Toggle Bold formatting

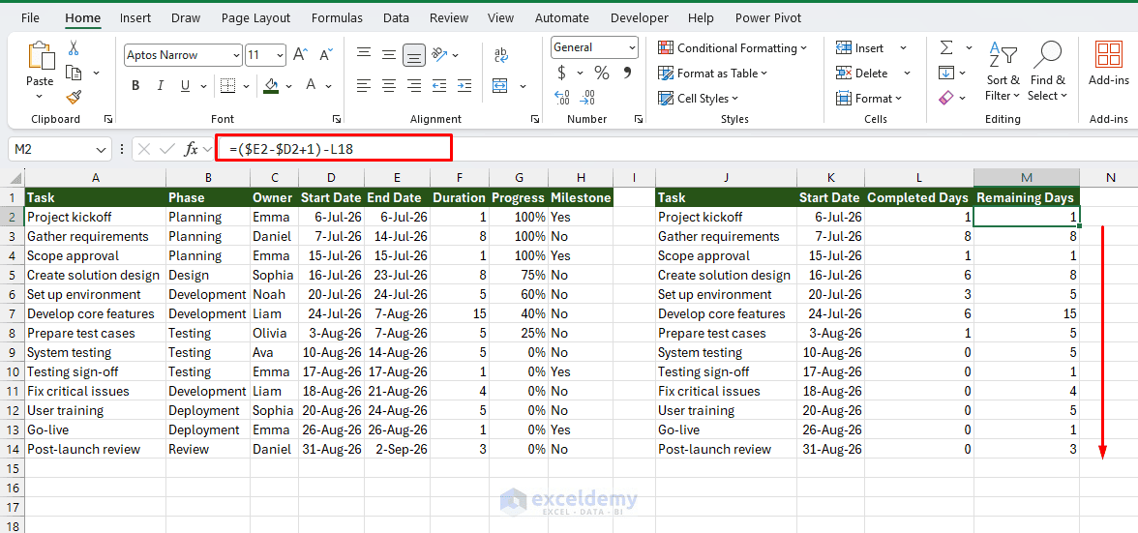pyautogui.click(x=135, y=86)
